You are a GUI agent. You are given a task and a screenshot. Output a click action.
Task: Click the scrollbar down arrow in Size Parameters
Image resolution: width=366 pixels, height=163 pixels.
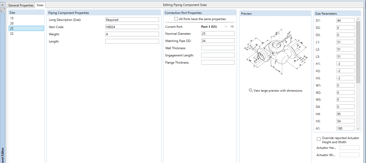[358, 128]
